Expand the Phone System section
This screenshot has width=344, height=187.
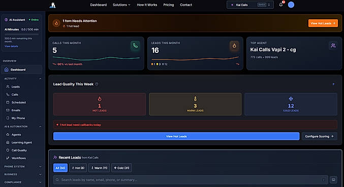click(x=40, y=167)
